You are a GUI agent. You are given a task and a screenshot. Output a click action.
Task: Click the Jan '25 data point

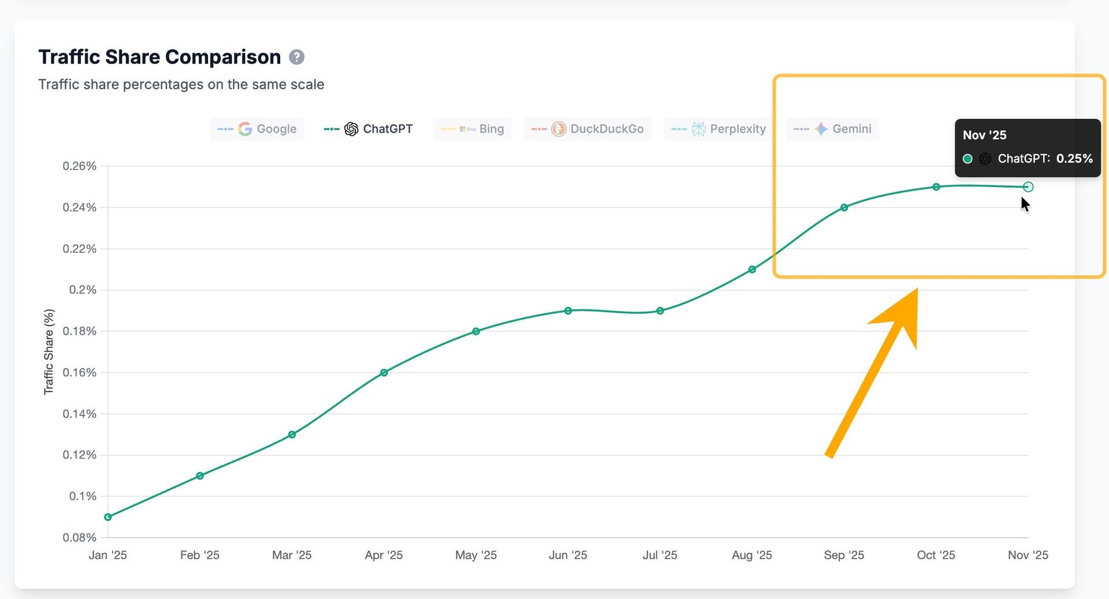108,517
